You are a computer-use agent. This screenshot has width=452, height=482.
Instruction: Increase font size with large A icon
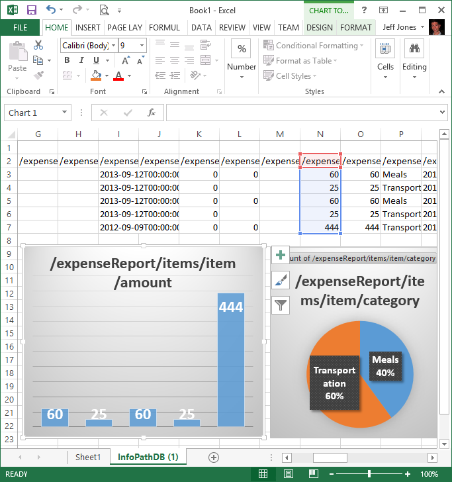click(126, 60)
